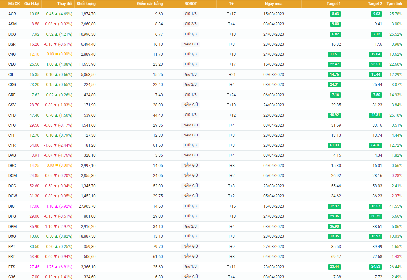Click the green 36.90 badge for DPM

334,227
